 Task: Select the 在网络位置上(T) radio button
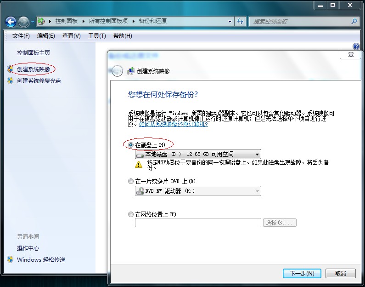click(131, 214)
